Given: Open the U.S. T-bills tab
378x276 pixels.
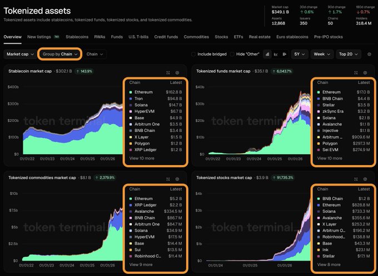Looking at the screenshot, I should pyautogui.click(x=138, y=37).
